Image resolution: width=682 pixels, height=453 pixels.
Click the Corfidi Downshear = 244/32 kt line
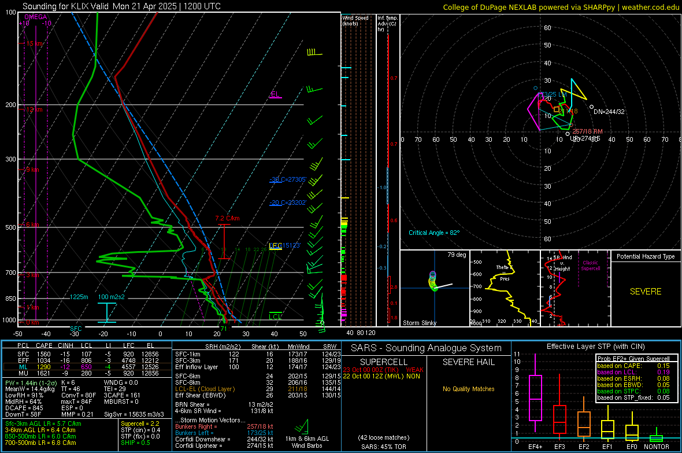(x=224, y=440)
